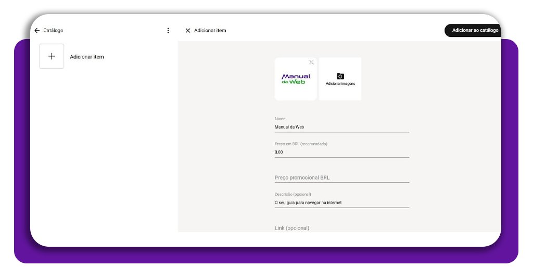Screen dimensions: 533x279
Task: Focus the Link (opcional) field
Action: (341, 227)
